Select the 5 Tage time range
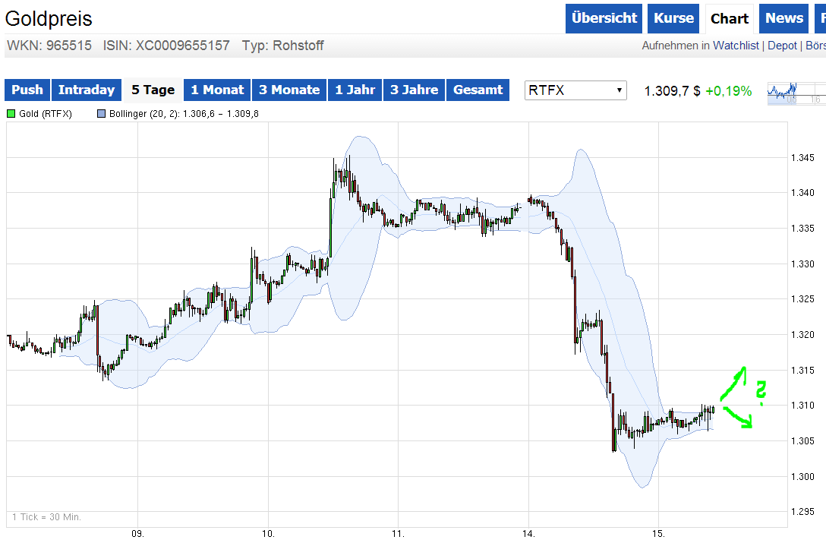The width and height of the screenshot is (826, 543). pos(153,90)
